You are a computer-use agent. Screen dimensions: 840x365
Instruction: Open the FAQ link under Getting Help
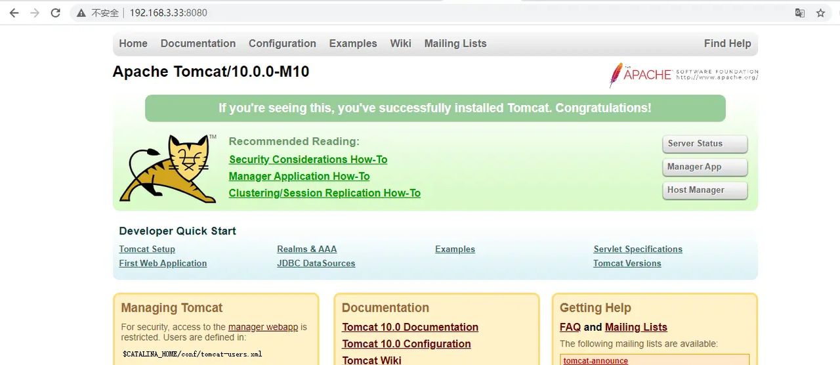click(x=570, y=327)
